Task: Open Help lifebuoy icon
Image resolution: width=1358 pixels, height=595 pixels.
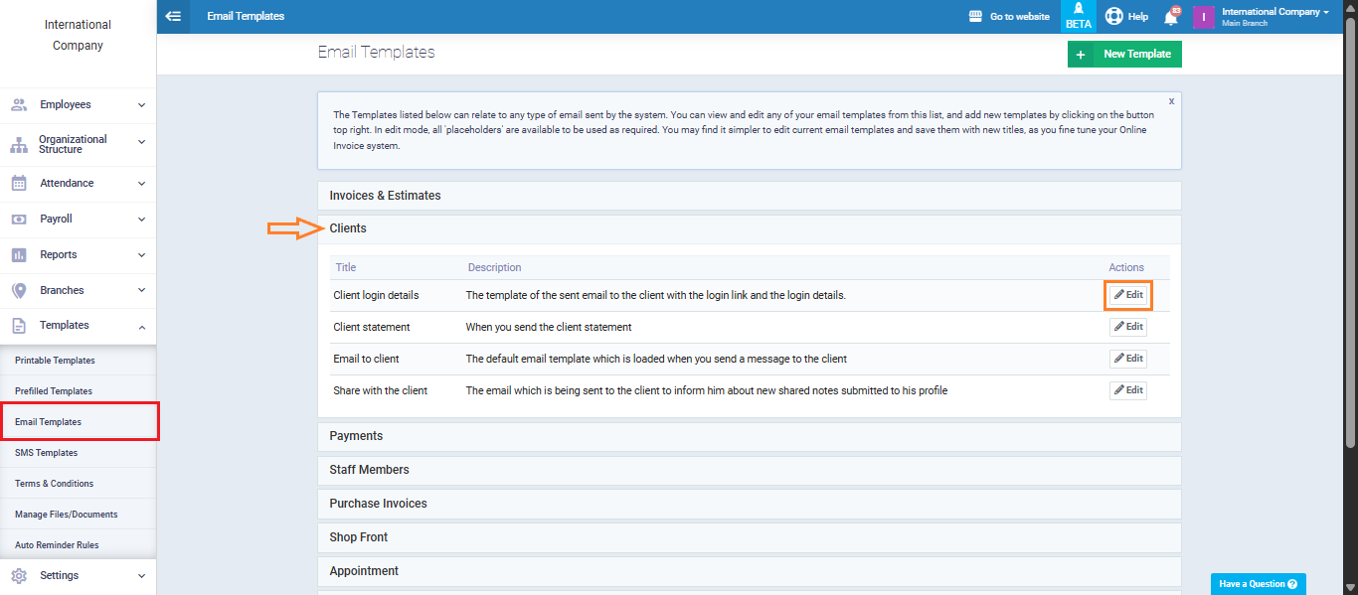Action: pos(1114,17)
